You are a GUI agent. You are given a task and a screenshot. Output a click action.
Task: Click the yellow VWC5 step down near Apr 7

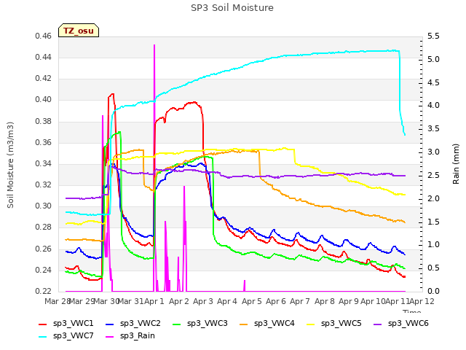[294, 157]
